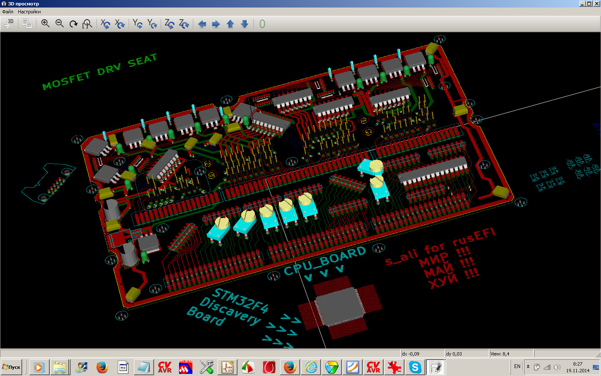Toggle orthographic projection (green O icon)

[x=262, y=24]
